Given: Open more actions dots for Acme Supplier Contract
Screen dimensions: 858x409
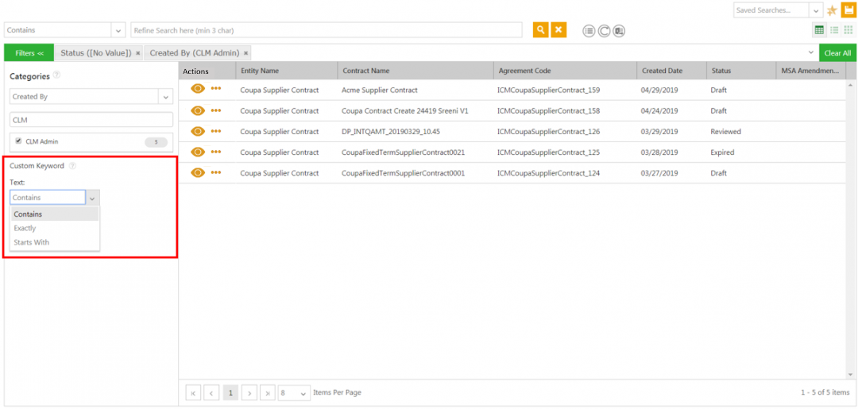Looking at the screenshot, I should 216,90.
